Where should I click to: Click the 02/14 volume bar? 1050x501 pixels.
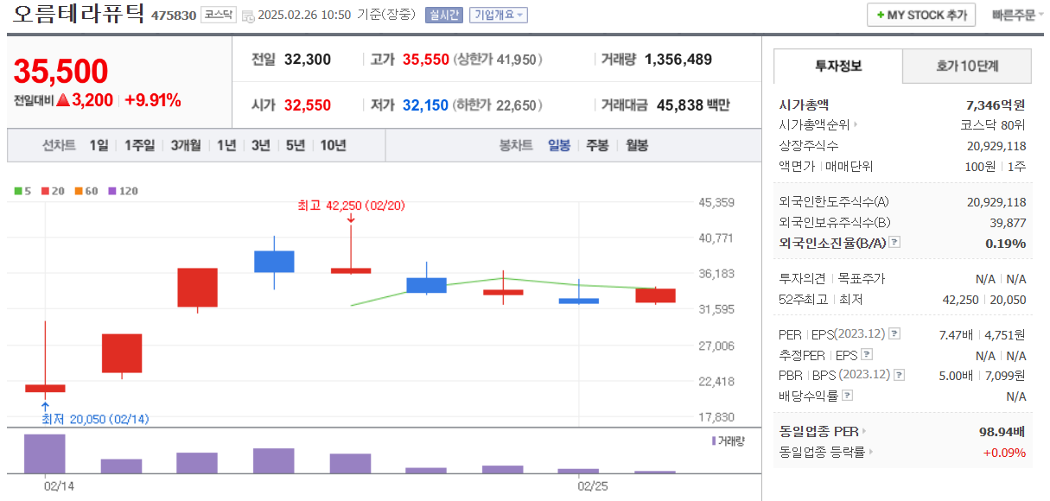click(x=45, y=453)
